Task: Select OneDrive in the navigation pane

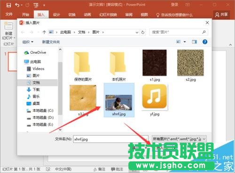Action: (35, 52)
